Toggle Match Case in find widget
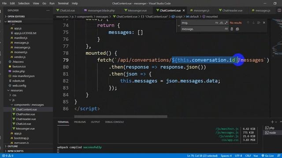This screenshot has width=282, height=158. pos(217,23)
